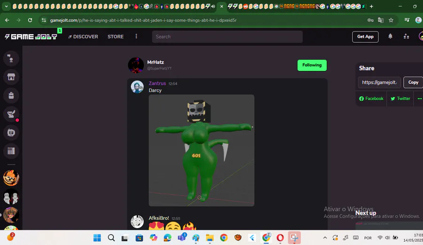
Task: Open the three-dot navigation menu
Action: point(136,37)
